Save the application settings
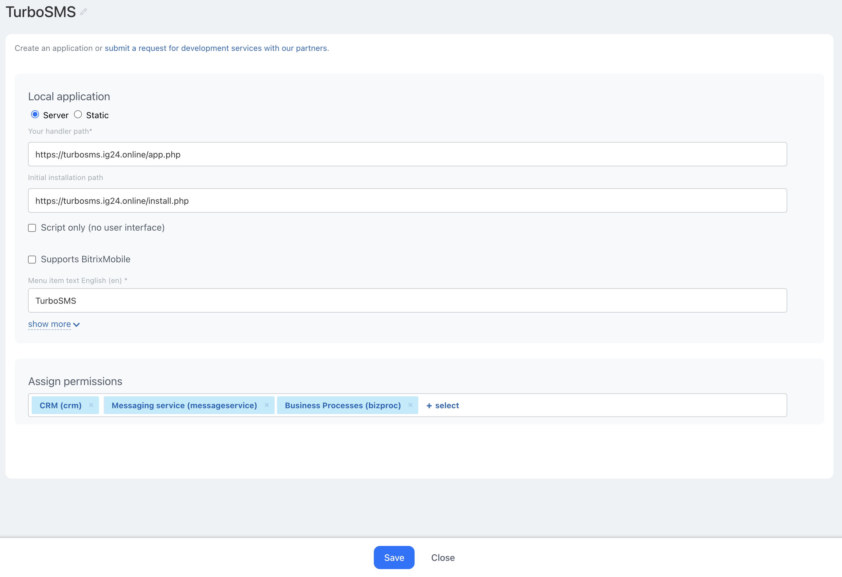Image resolution: width=842 pixels, height=577 pixels. coord(394,558)
